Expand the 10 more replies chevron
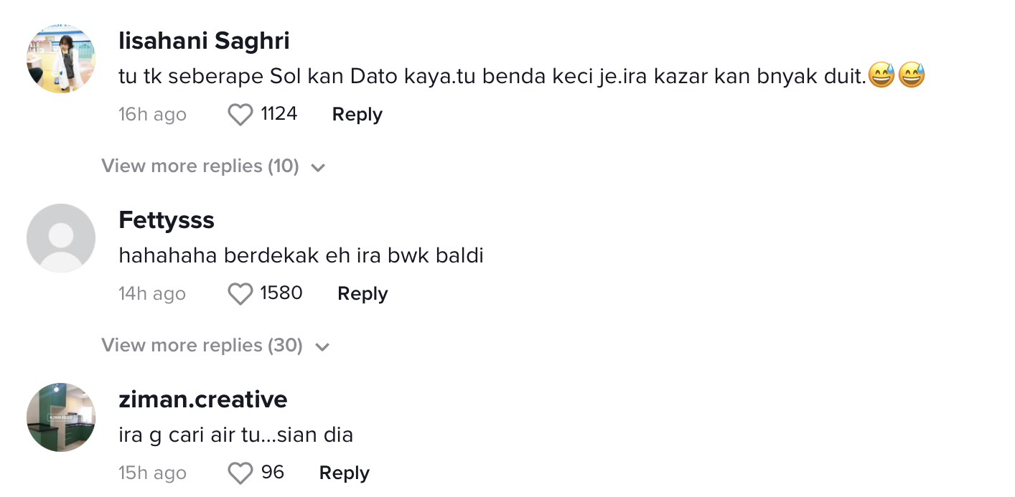Image resolution: width=1015 pixels, height=497 pixels. [318, 168]
